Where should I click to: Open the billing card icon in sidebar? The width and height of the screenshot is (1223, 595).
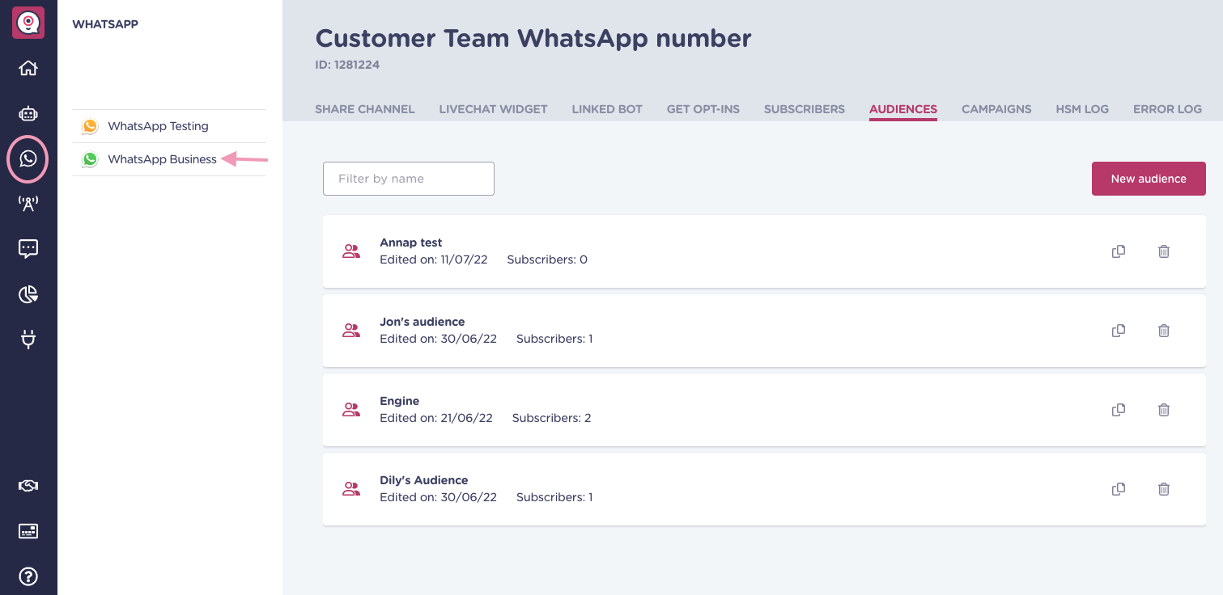tap(28, 531)
